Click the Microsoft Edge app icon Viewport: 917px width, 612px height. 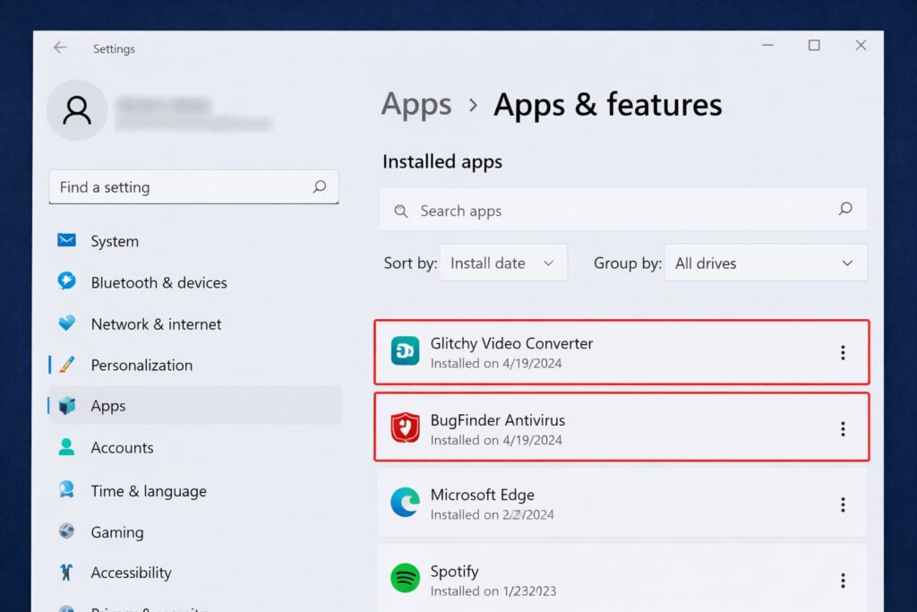[405, 503]
